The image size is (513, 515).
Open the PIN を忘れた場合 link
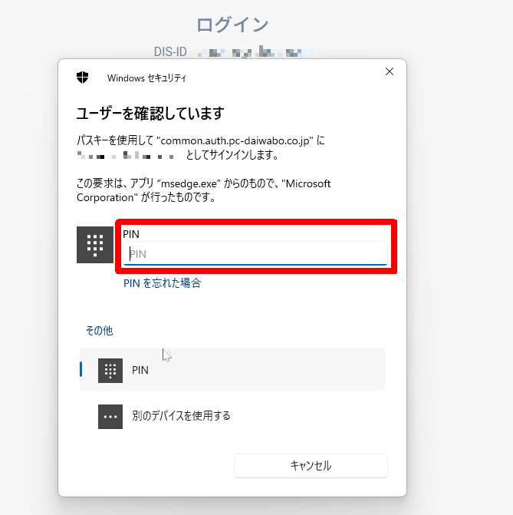click(x=163, y=283)
